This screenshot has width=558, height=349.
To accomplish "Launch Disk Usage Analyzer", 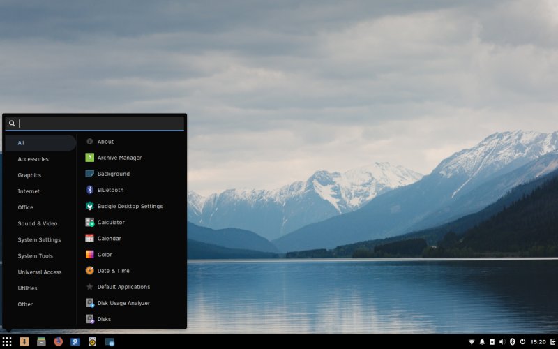I will coord(123,303).
